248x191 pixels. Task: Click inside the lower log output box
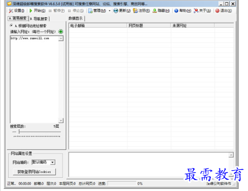click(x=149, y=164)
